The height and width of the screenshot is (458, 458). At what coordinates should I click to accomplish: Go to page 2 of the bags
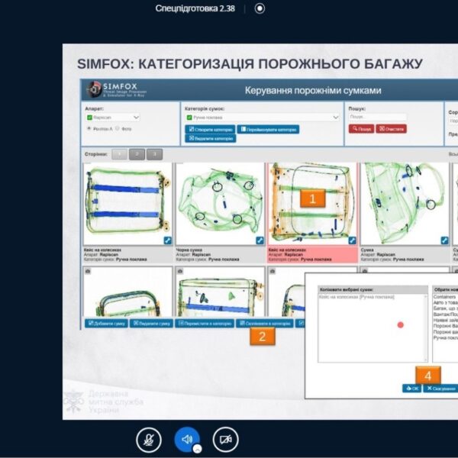point(137,154)
